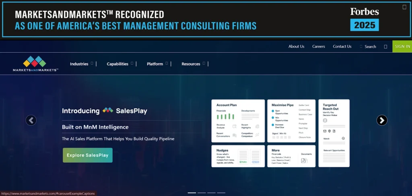Advance to the next carousel slide
This screenshot has width=412, height=196.
point(382,120)
